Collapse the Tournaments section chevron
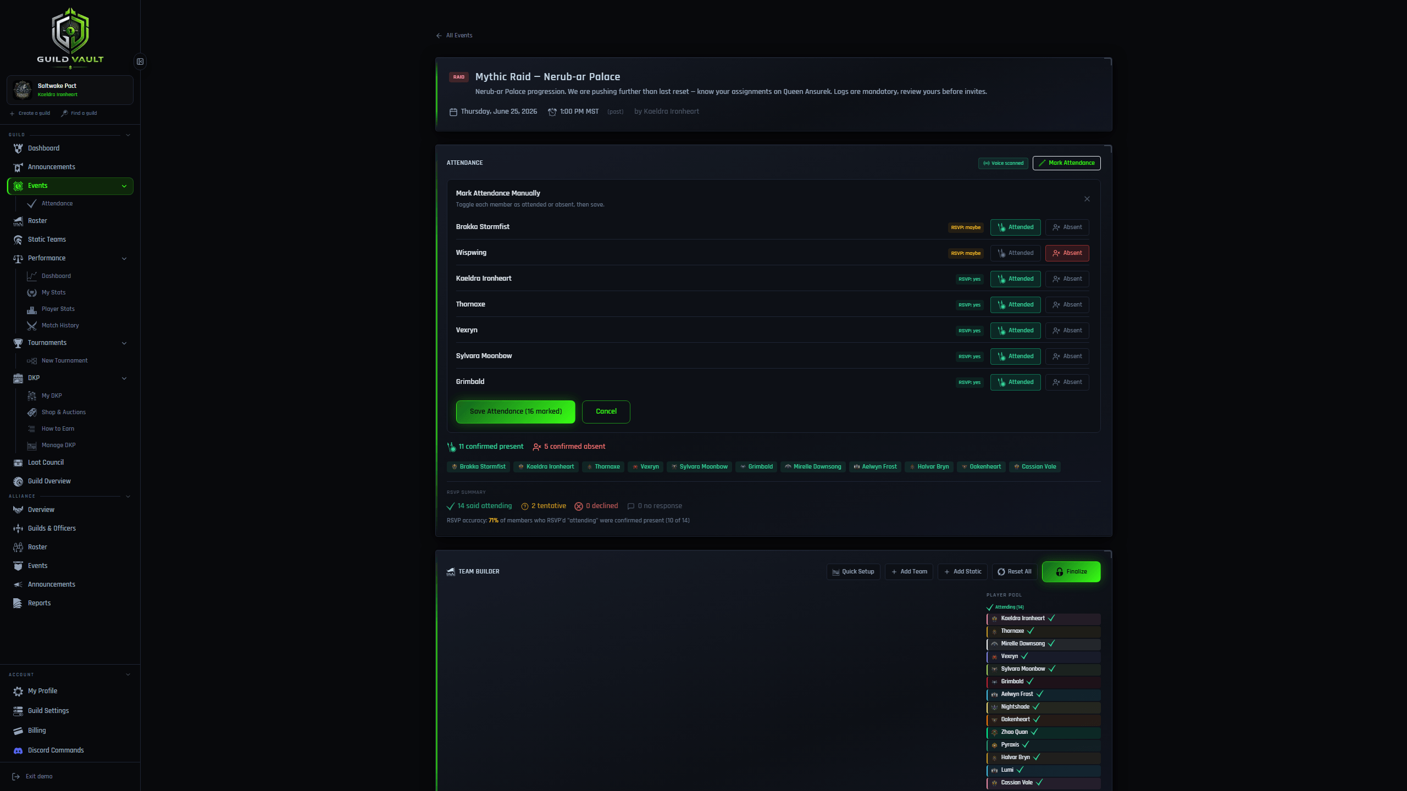Screen dimensions: 1407x791 coord(124,343)
